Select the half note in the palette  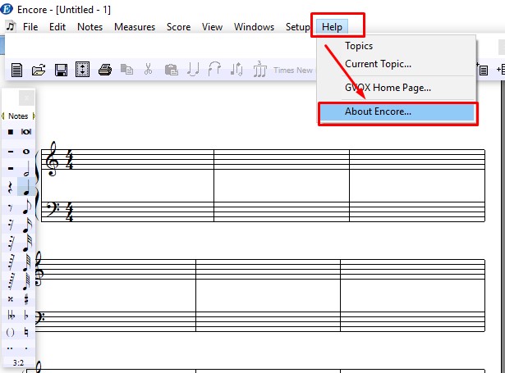pos(26,169)
